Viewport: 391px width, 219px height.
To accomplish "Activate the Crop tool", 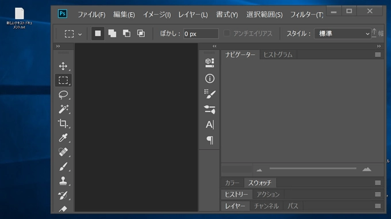I will point(63,123).
